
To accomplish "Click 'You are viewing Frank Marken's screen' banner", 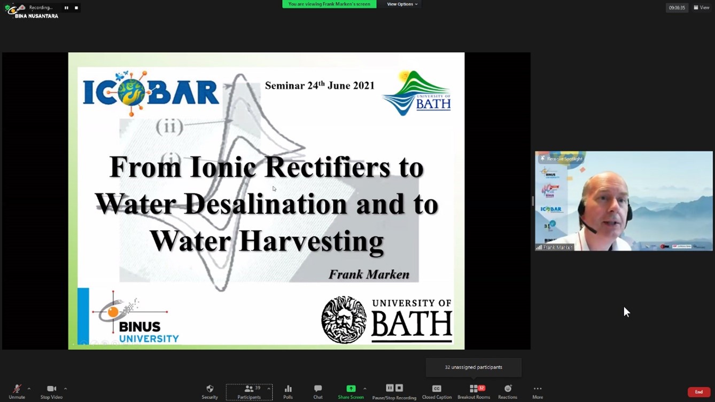I will coord(329,4).
